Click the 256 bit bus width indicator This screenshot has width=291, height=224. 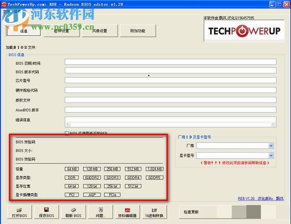coord(112,186)
